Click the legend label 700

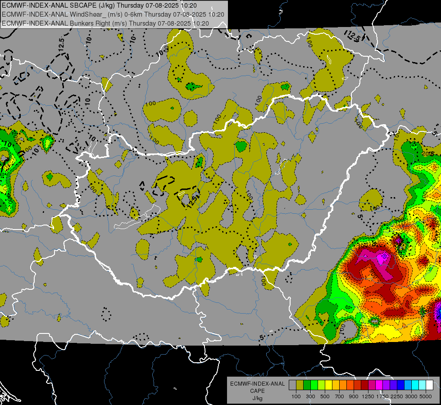pyautogui.click(x=340, y=396)
